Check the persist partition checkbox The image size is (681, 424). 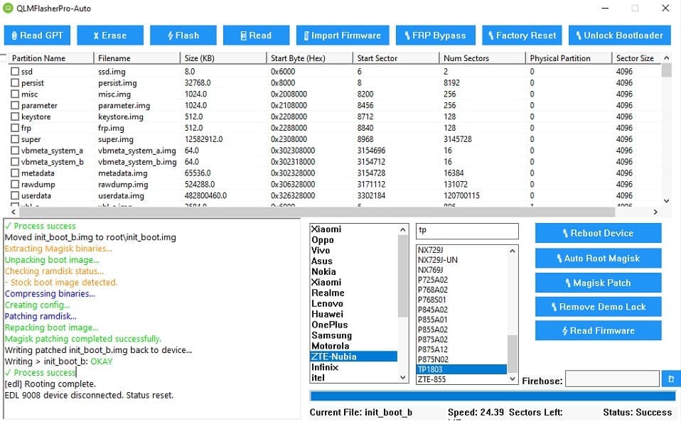[x=15, y=83]
